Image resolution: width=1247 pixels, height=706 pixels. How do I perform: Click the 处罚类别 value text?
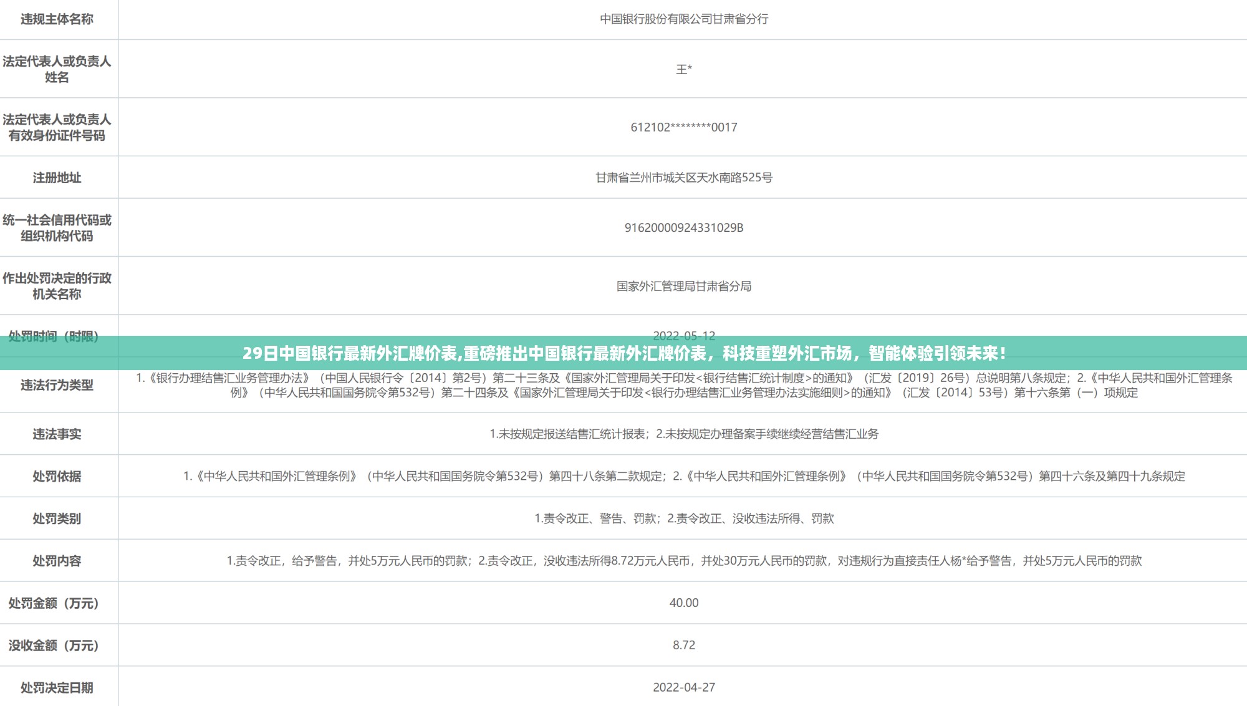684,518
